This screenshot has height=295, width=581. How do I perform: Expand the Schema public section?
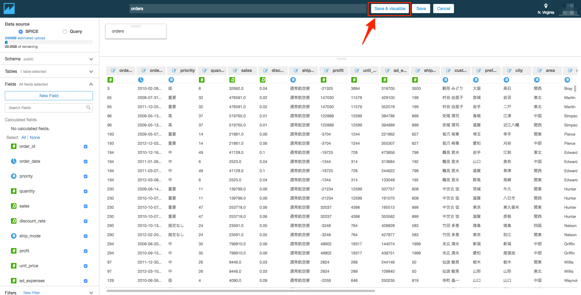(x=91, y=59)
